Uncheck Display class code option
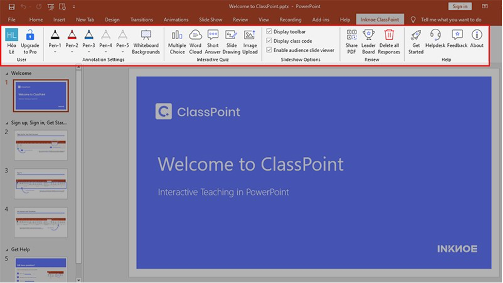 (x=269, y=41)
